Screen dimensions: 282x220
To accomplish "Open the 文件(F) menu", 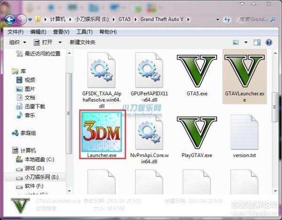I will pos(16,32).
